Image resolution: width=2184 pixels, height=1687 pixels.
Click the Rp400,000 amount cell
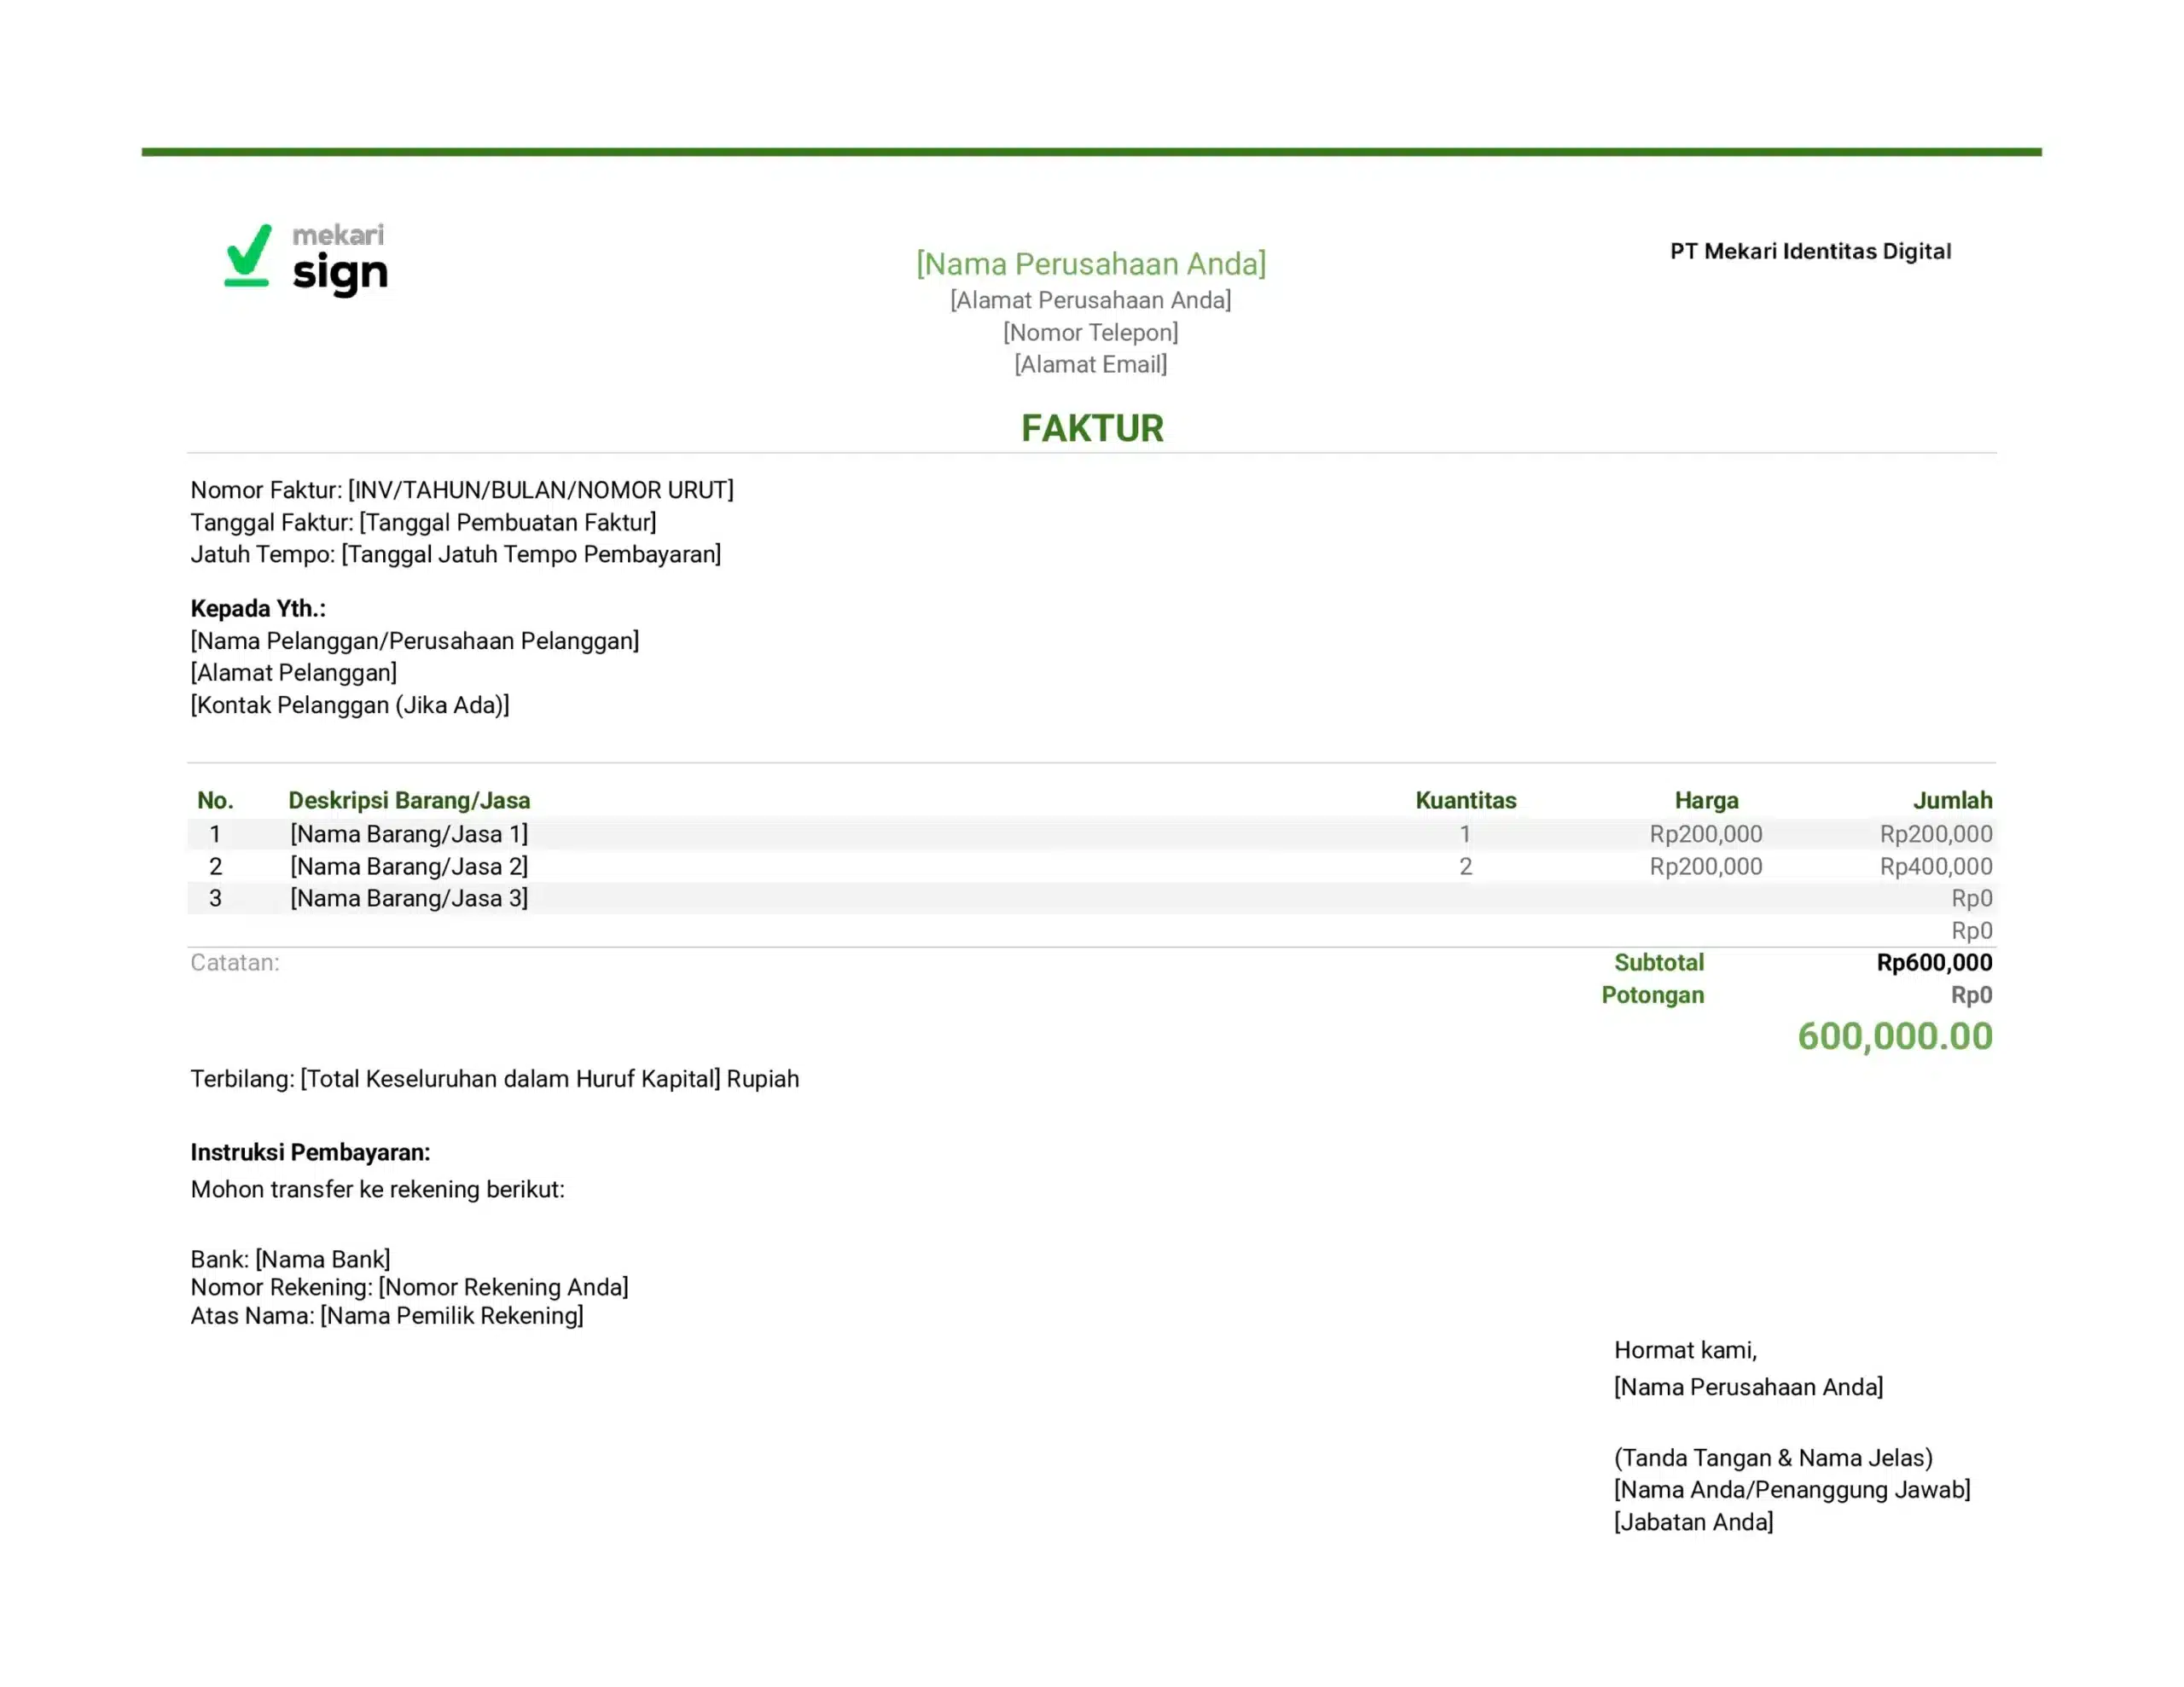point(1935,866)
